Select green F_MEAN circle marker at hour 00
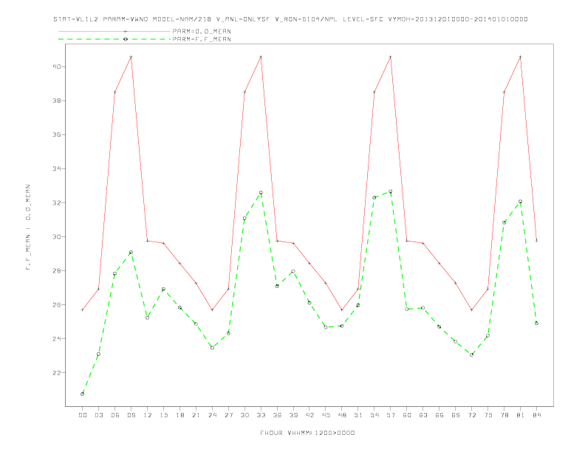The image size is (585, 452). [x=83, y=394]
